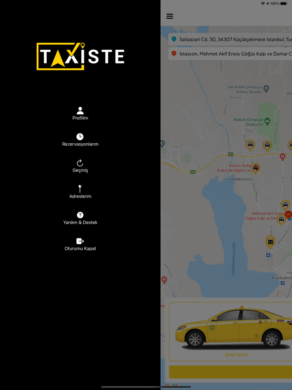This screenshot has height=390, width=292.
Task: Select the SARI TAKSİ vehicle card
Action: pos(231,332)
